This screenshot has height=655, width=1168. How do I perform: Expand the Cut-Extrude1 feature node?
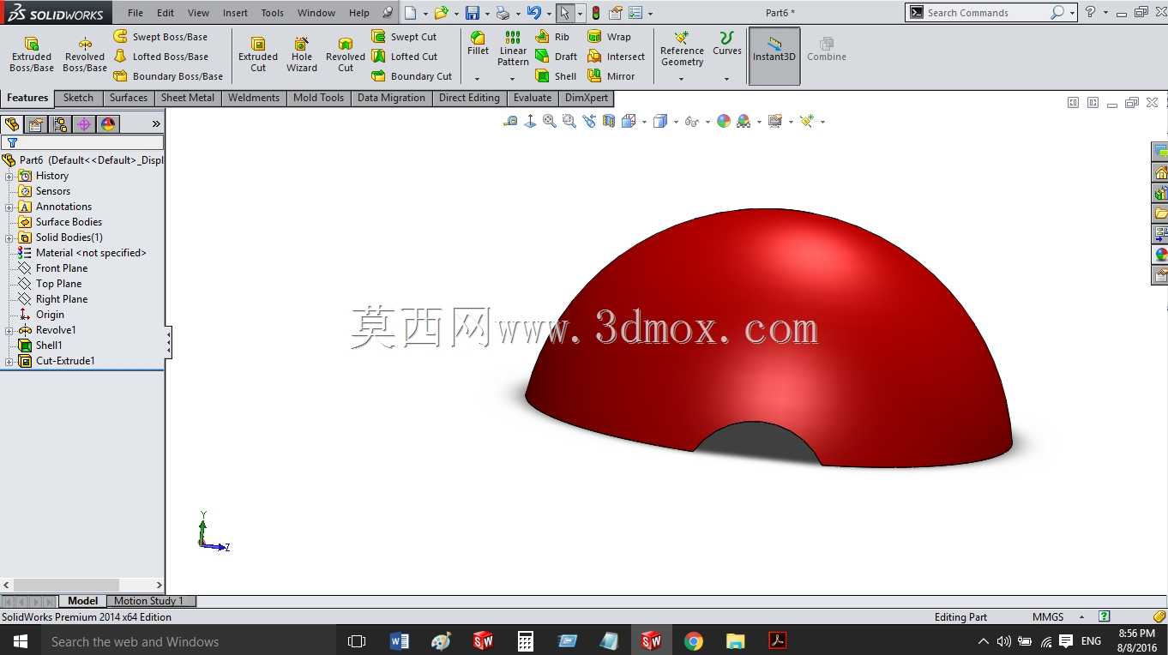tap(9, 361)
